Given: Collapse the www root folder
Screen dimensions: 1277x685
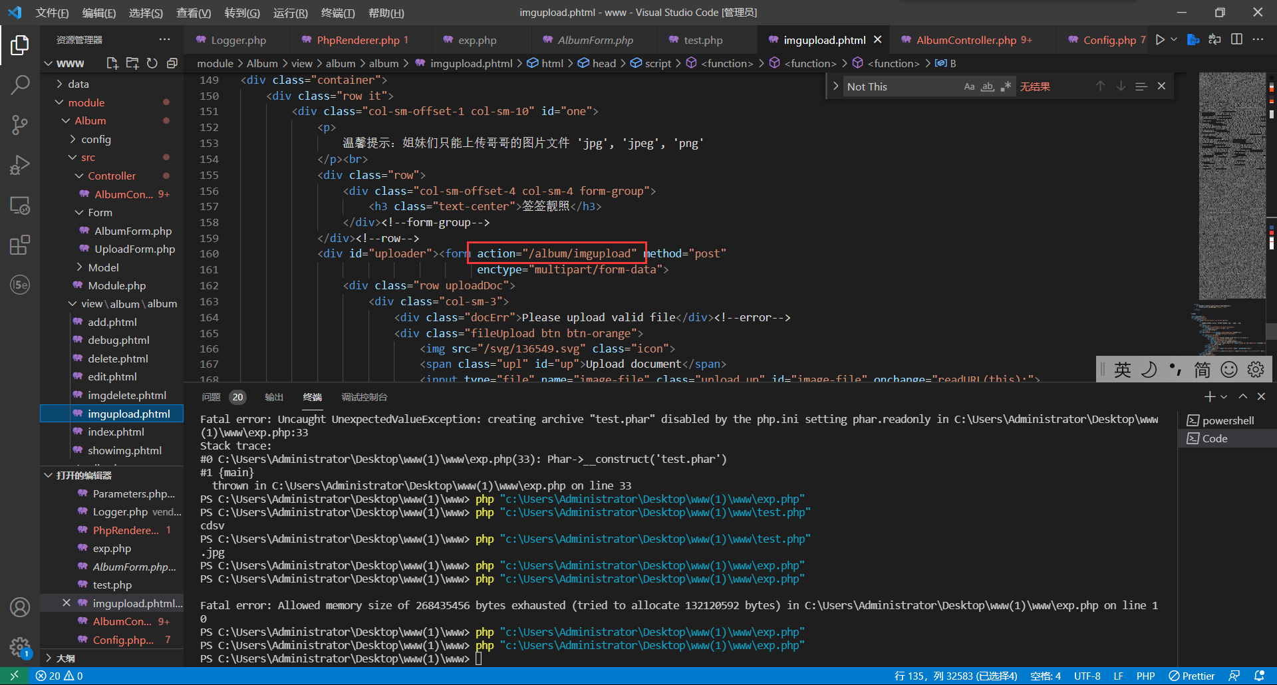Looking at the screenshot, I should [48, 63].
